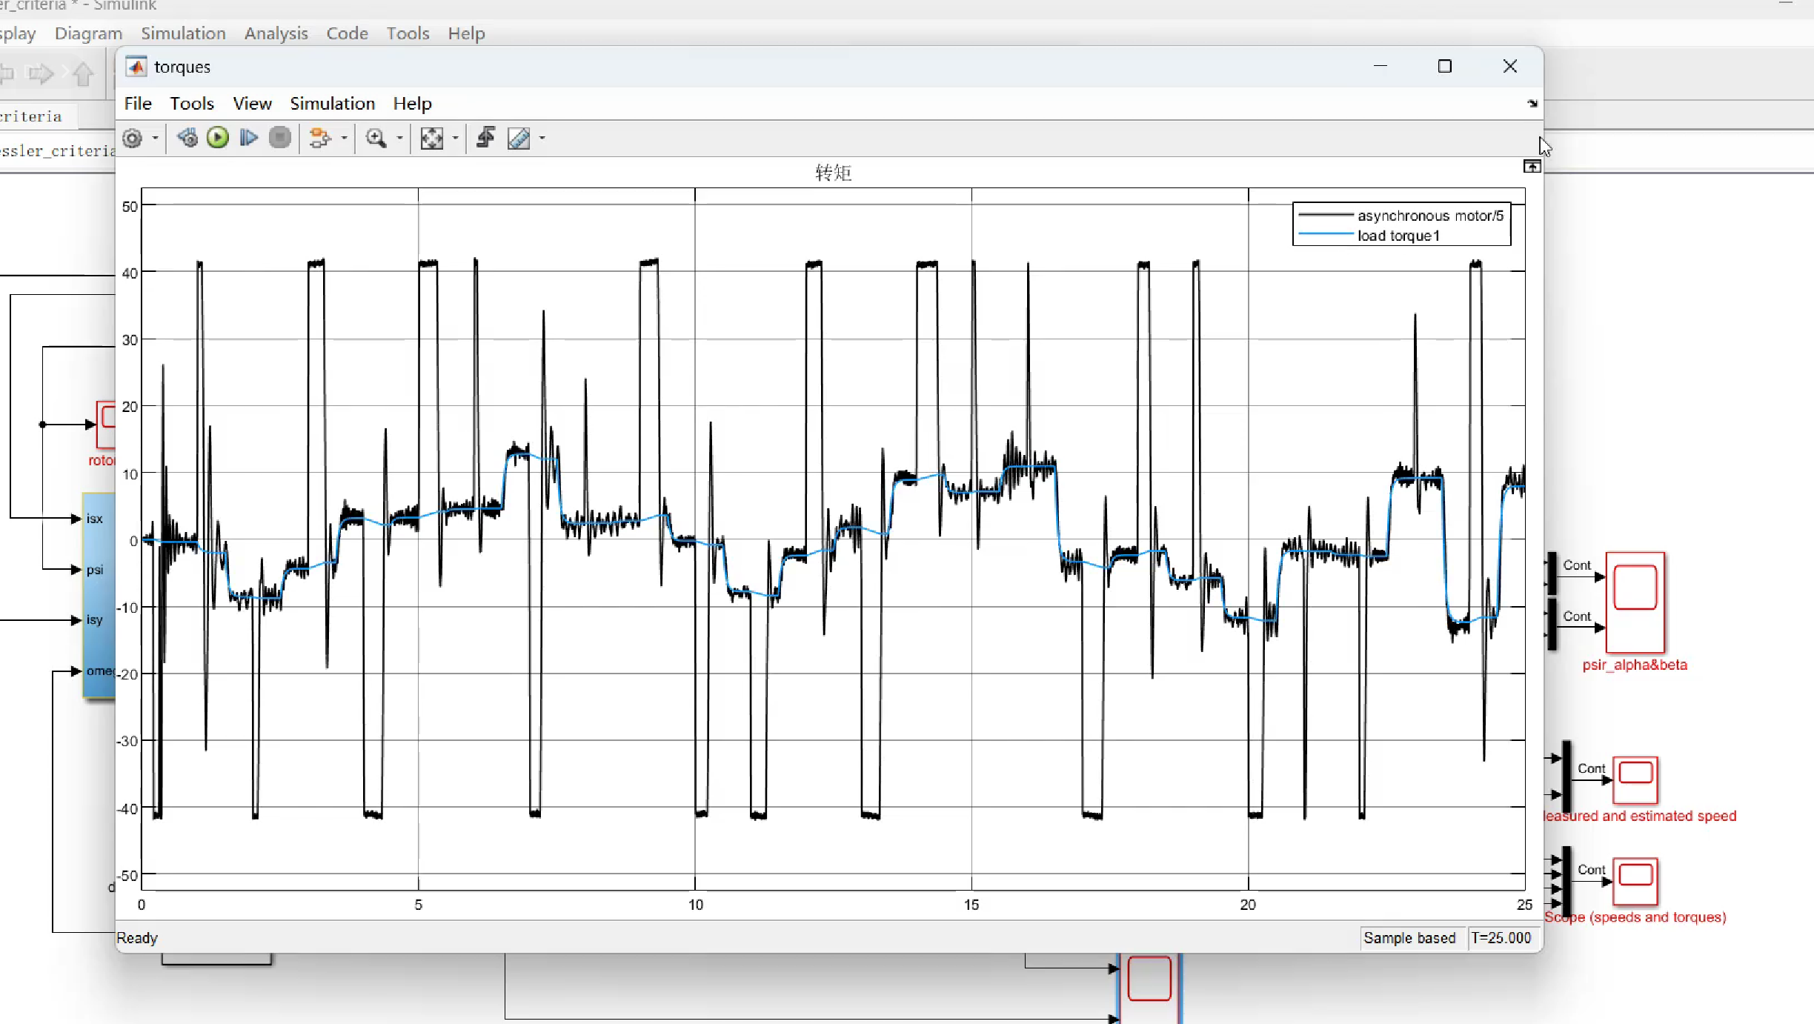
Task: Toggle load torque1 legend entry
Action: click(1398, 236)
